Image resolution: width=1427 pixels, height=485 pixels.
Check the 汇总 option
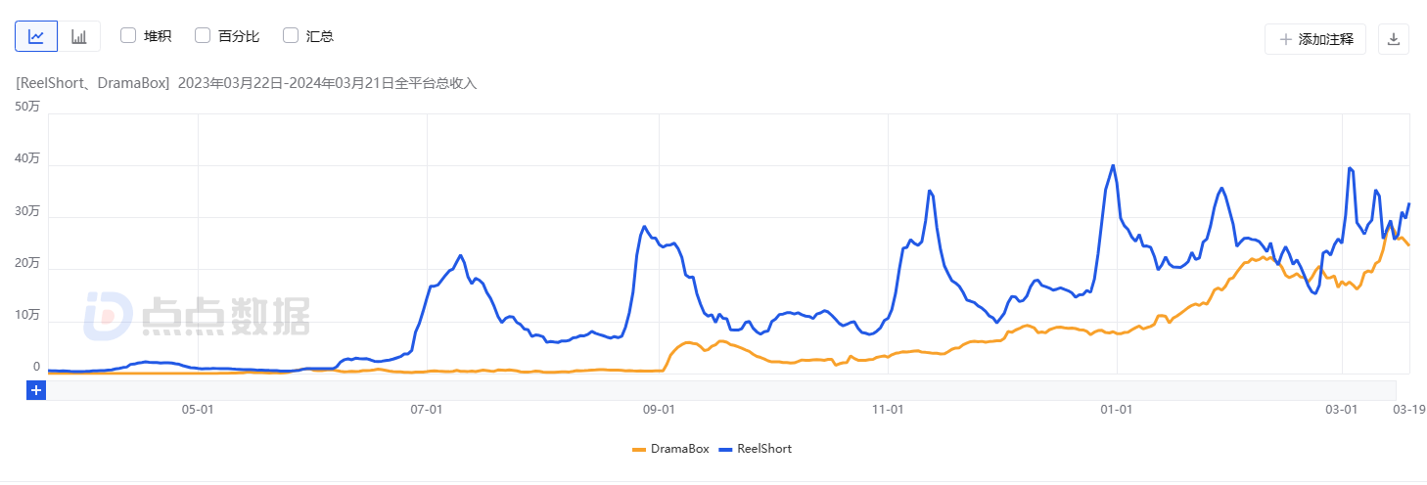(291, 36)
